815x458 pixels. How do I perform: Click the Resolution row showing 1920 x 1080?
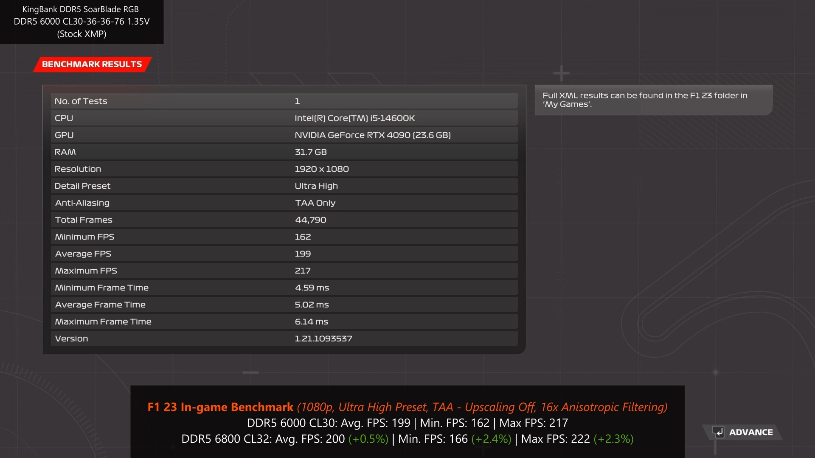pos(284,169)
